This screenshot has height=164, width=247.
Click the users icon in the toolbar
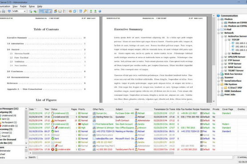(x=55, y=11)
